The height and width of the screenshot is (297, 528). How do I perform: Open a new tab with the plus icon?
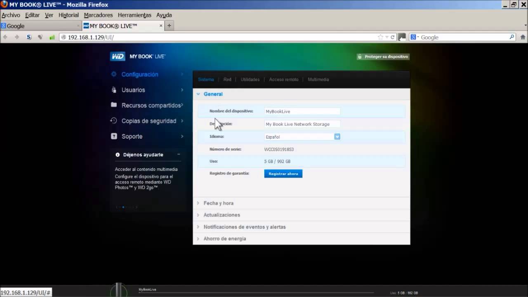169,26
